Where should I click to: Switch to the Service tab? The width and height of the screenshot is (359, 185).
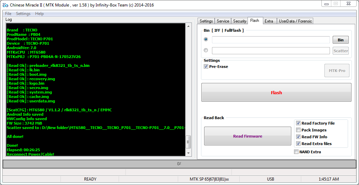223,21
